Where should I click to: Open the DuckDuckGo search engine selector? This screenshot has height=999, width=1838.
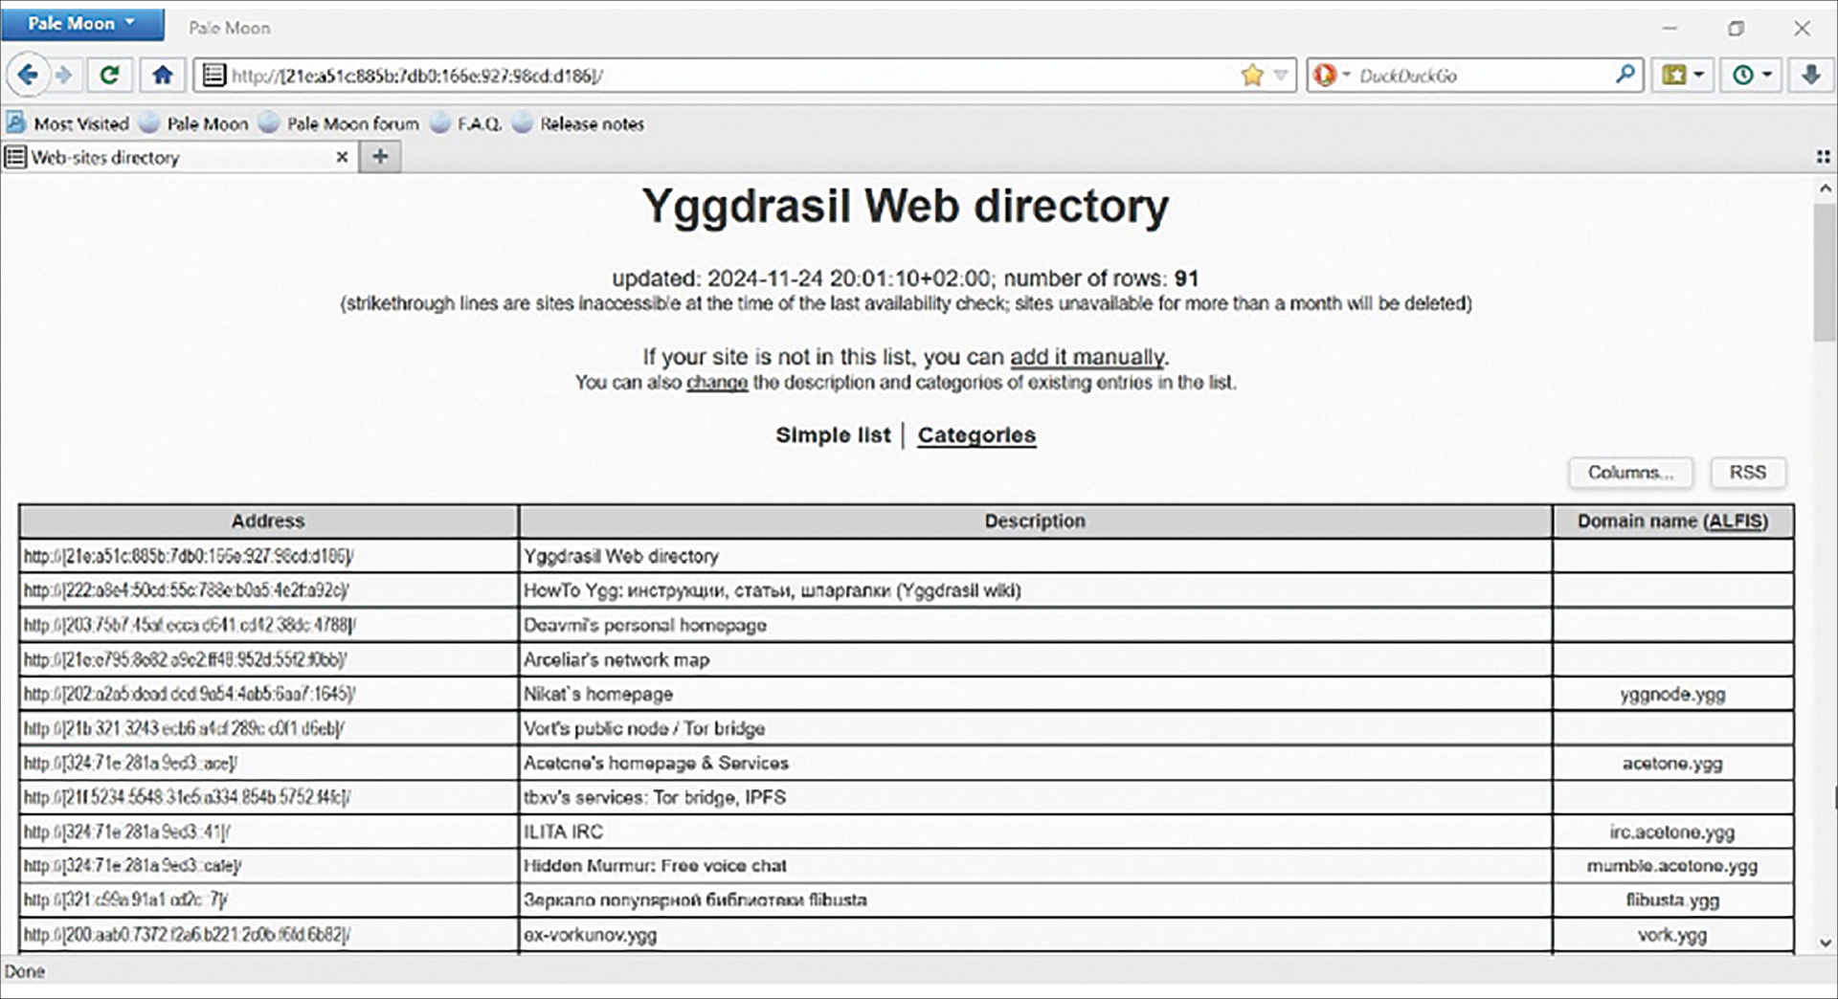1332,75
